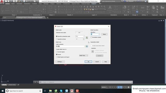The image size is (166, 93).
Task: Open the Insert ribbon tab
Action: [x=13, y=4]
